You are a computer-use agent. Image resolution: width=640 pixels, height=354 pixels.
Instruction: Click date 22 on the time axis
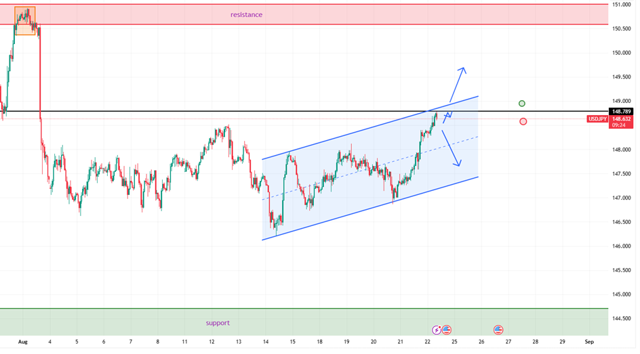(427, 342)
